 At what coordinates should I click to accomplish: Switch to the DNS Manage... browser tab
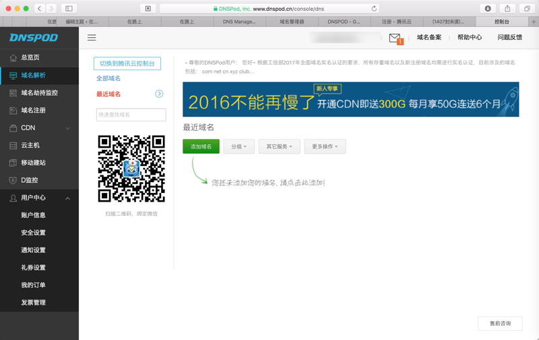tap(239, 22)
